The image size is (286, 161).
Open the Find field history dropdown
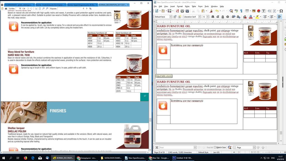tap(195, 147)
